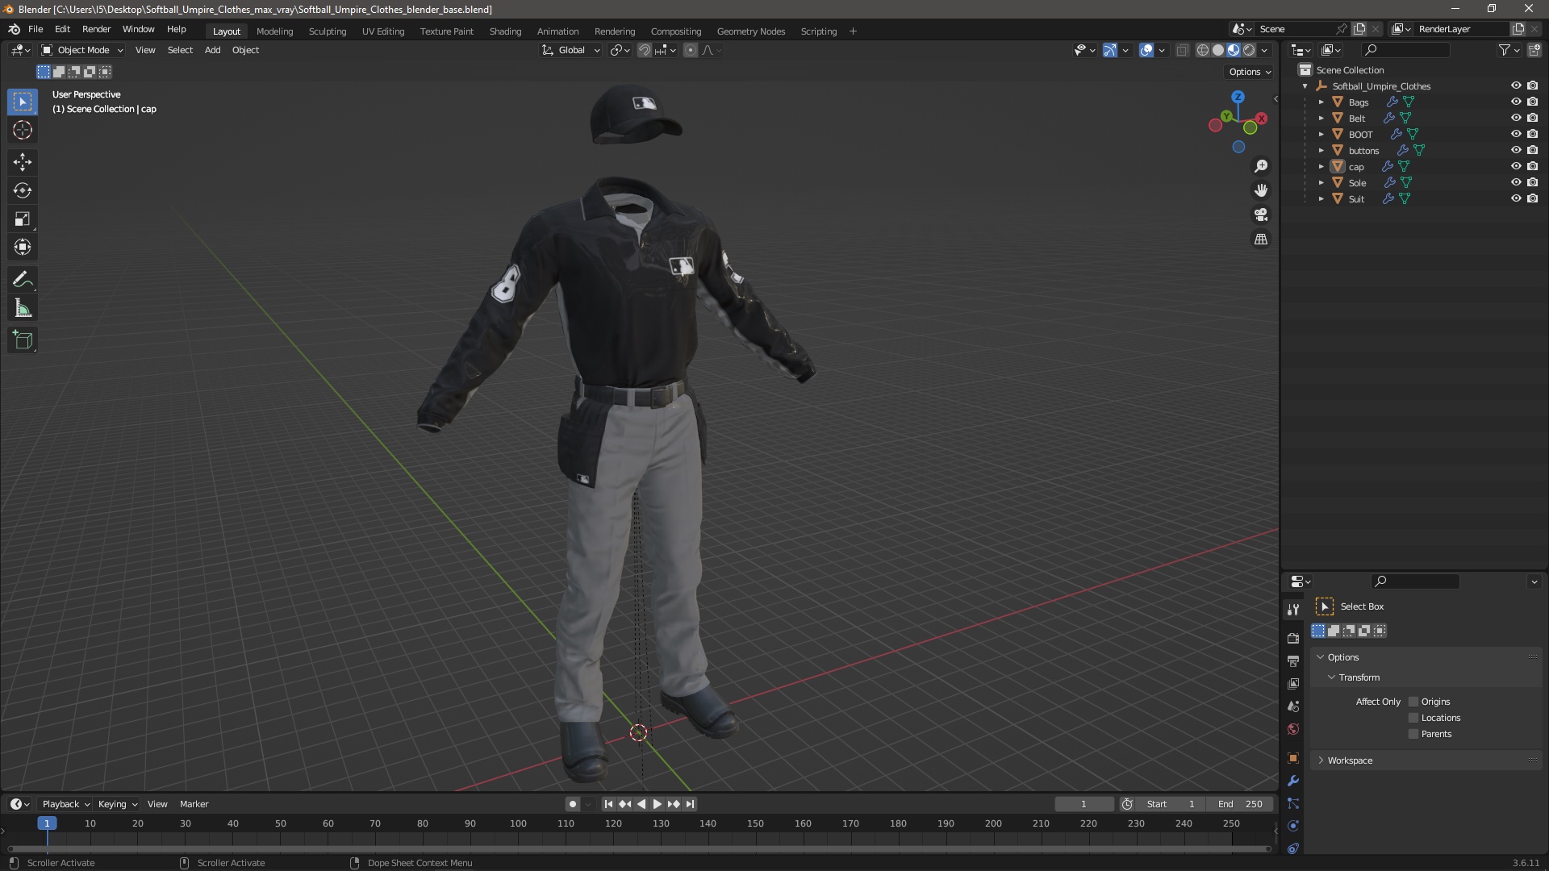Switch to the Shading workspace tab
Screen dimensions: 1549x871
click(505, 31)
